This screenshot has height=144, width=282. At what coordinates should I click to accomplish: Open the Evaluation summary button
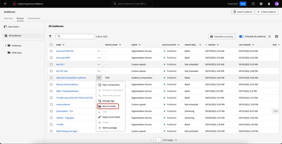tap(222, 36)
